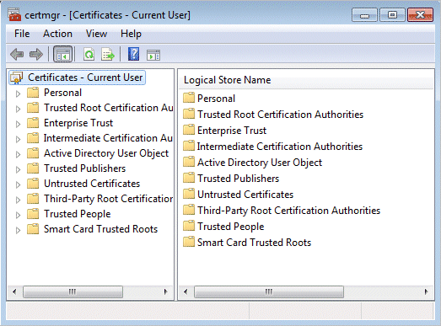
Task: Click the Untrusted Certificates folder icon in the tree
Action: 33,184
